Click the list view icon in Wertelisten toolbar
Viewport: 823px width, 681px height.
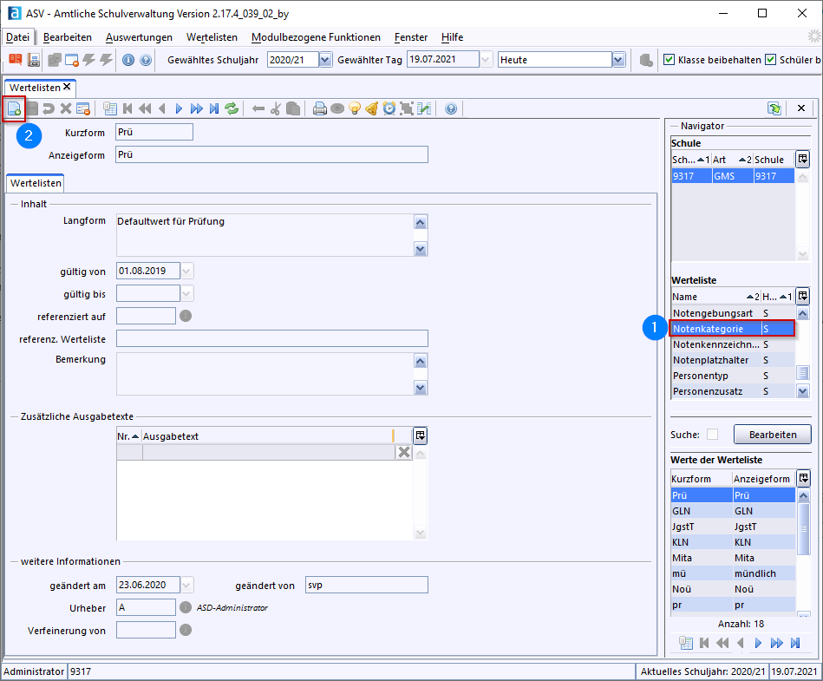[110, 108]
